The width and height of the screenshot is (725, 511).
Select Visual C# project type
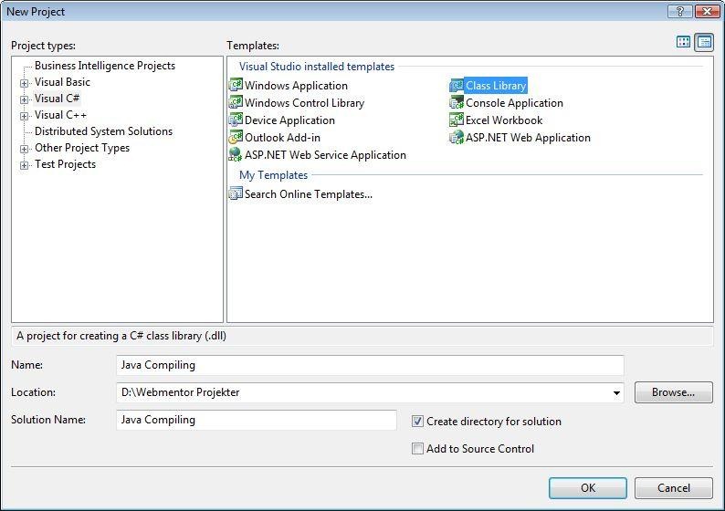[57, 99]
